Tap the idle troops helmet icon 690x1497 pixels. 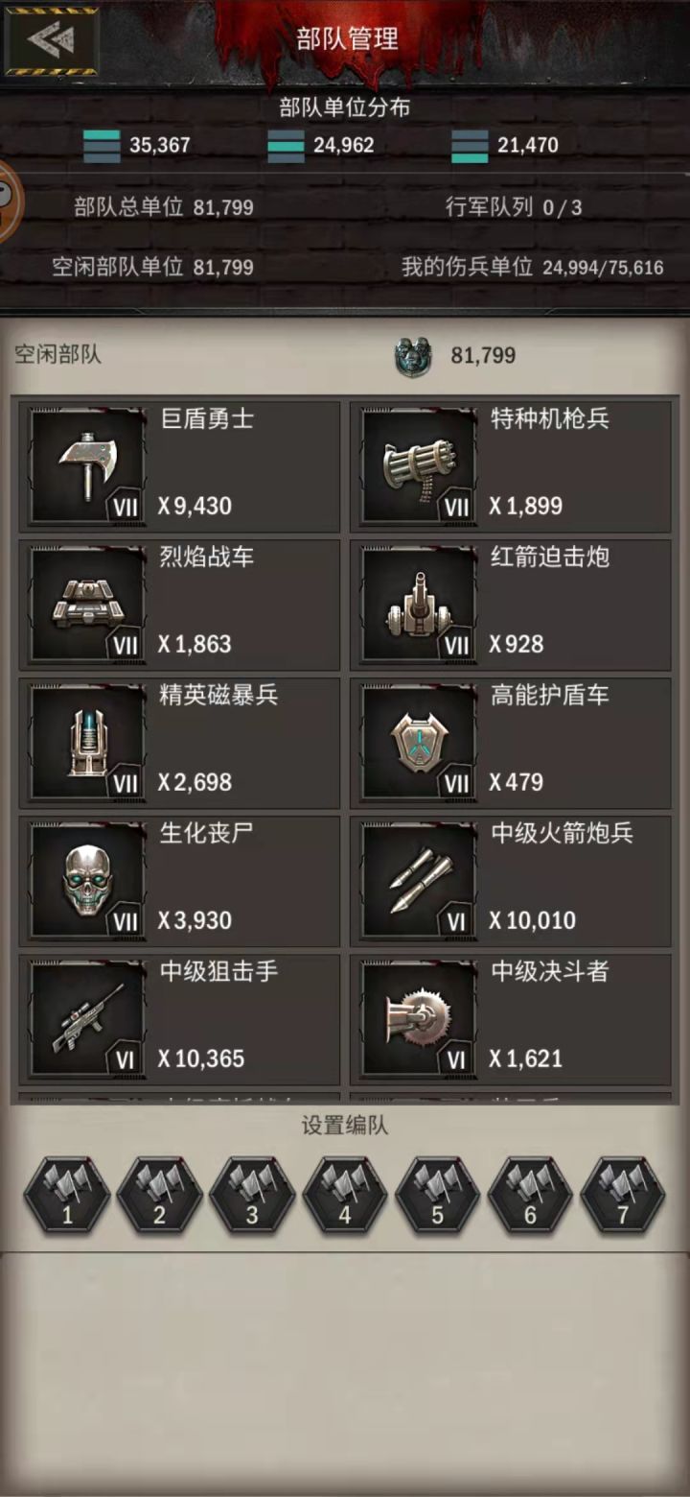pos(414,356)
